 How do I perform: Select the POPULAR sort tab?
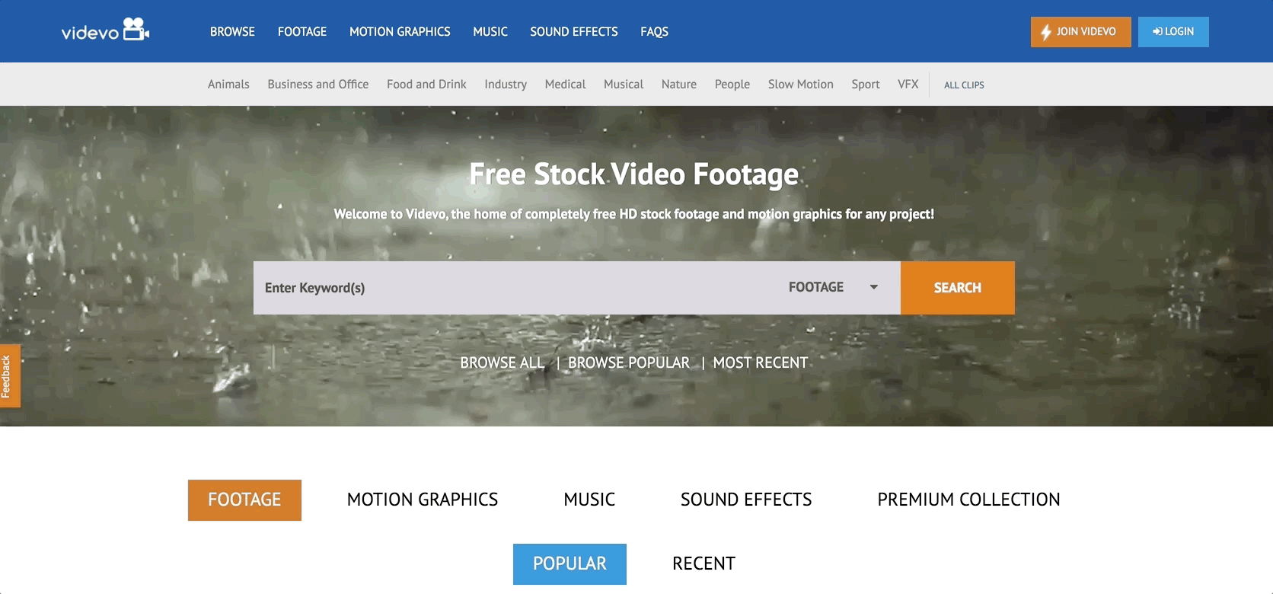569,564
